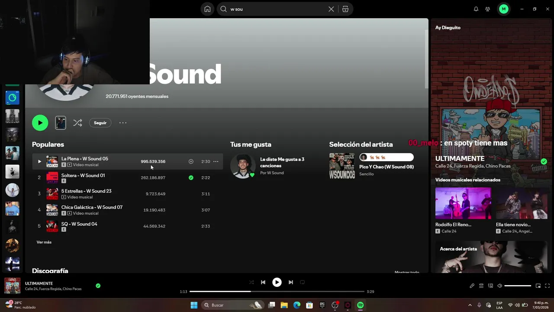Screen dimensions: 554x312
Task: Open liked songs 'Le diste Me gusta'
Action: coord(282,162)
